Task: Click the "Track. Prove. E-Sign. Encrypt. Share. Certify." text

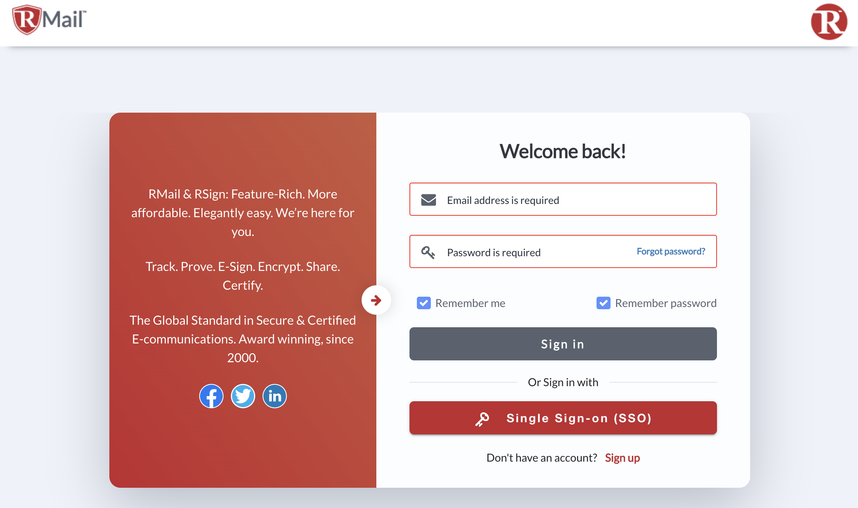Action: click(243, 276)
